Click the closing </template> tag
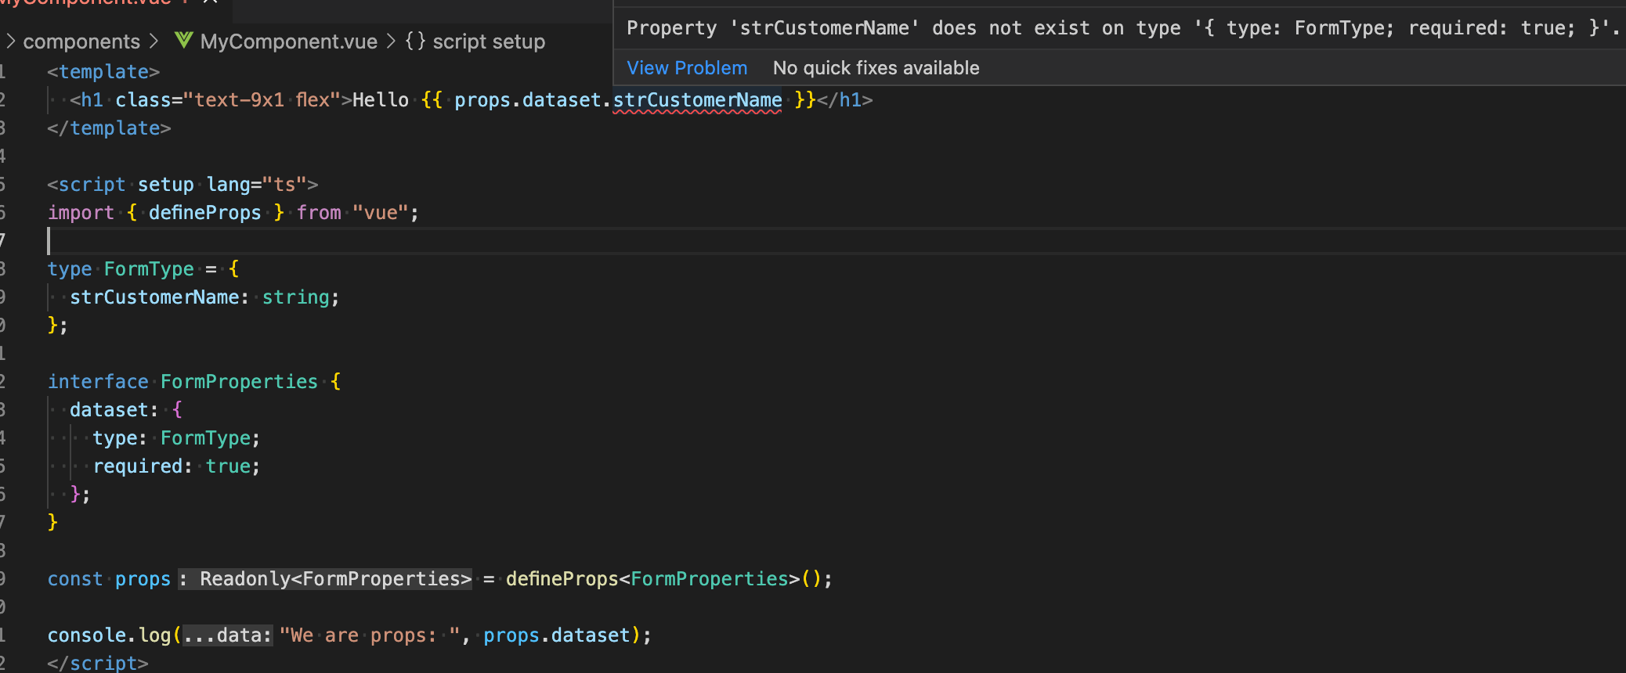This screenshot has height=673, width=1626. click(109, 128)
